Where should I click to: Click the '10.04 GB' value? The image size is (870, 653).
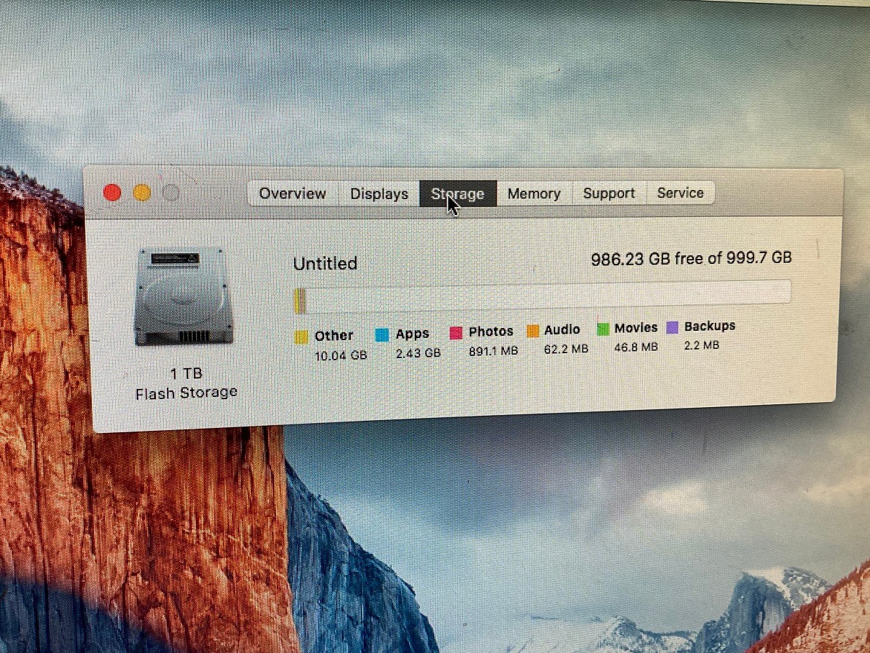[341, 355]
